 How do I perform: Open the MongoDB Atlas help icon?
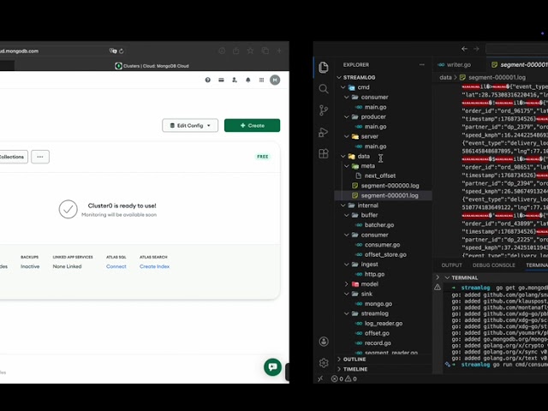(x=207, y=80)
